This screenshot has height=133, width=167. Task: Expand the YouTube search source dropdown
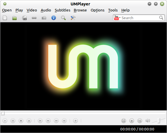click(117, 18)
